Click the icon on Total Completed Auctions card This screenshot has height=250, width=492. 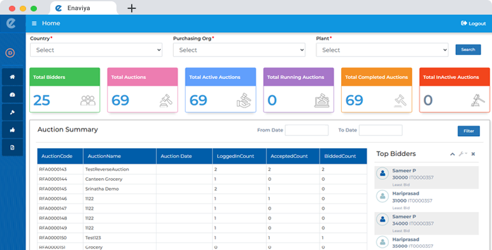coord(400,101)
